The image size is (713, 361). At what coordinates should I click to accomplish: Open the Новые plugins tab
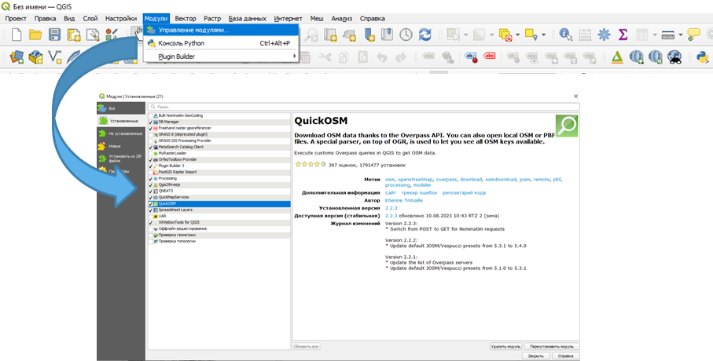coord(121,146)
